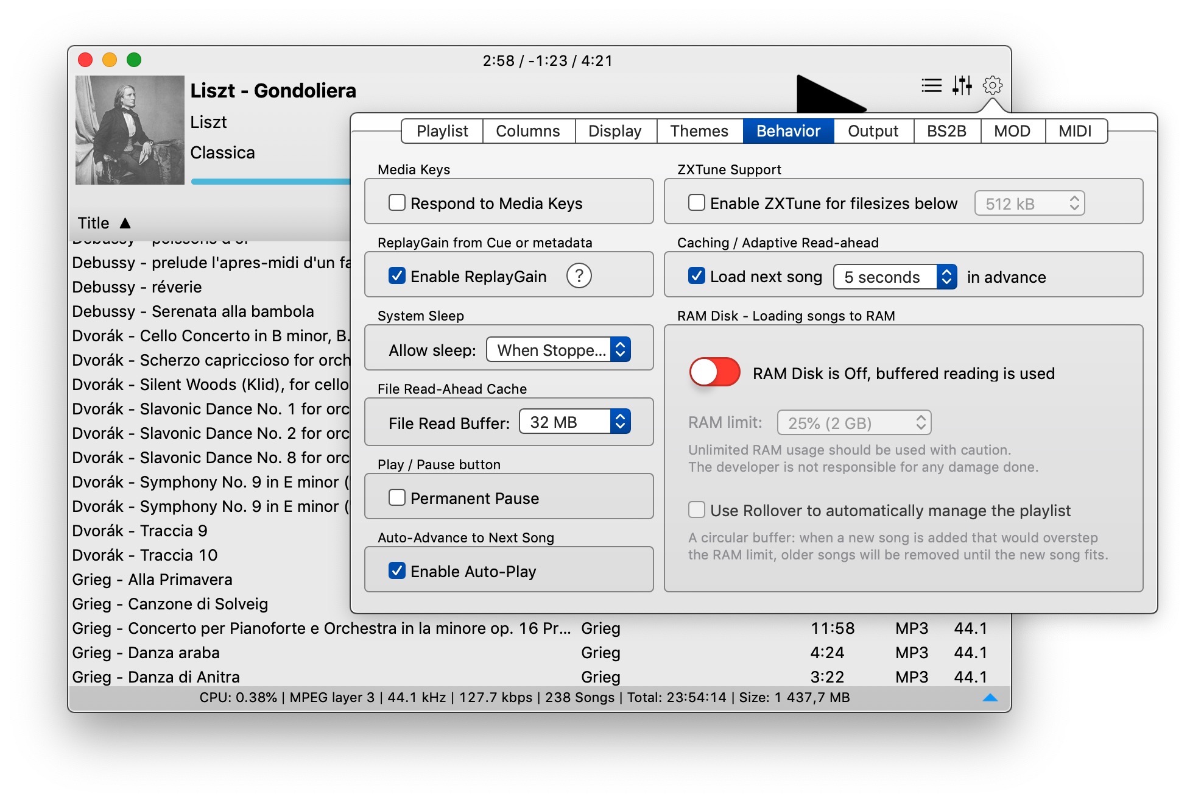This screenshot has width=1201, height=802.
Task: Click the blue playback progress bar
Action: pos(270,182)
